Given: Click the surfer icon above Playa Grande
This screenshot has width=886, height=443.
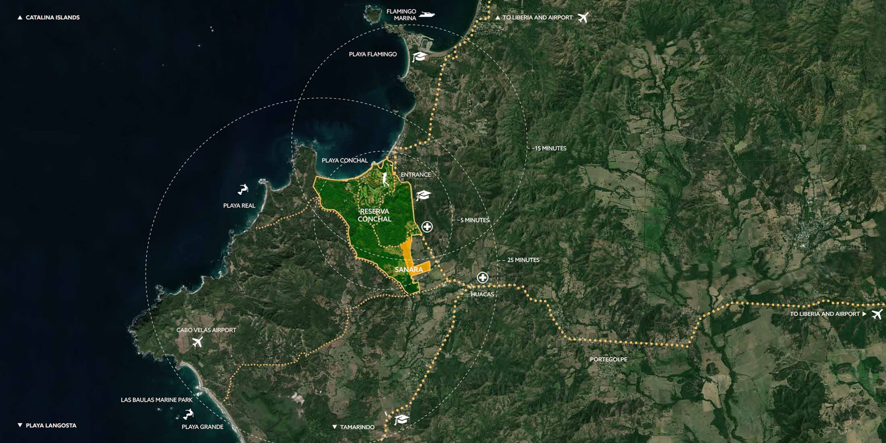Looking at the screenshot, I should tap(188, 414).
